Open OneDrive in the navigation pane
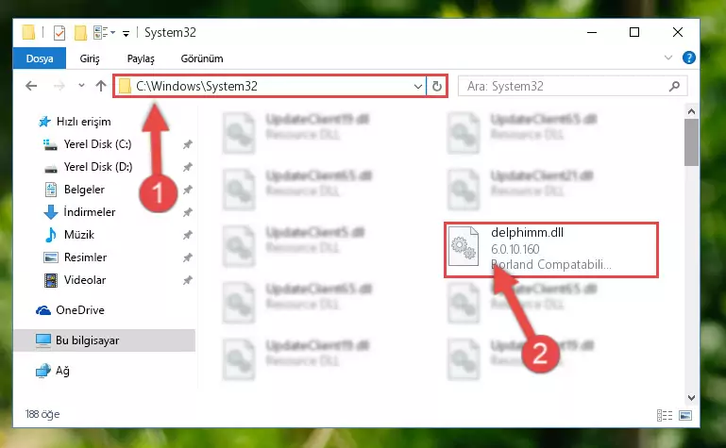The width and height of the screenshot is (726, 448). pyautogui.click(x=80, y=310)
